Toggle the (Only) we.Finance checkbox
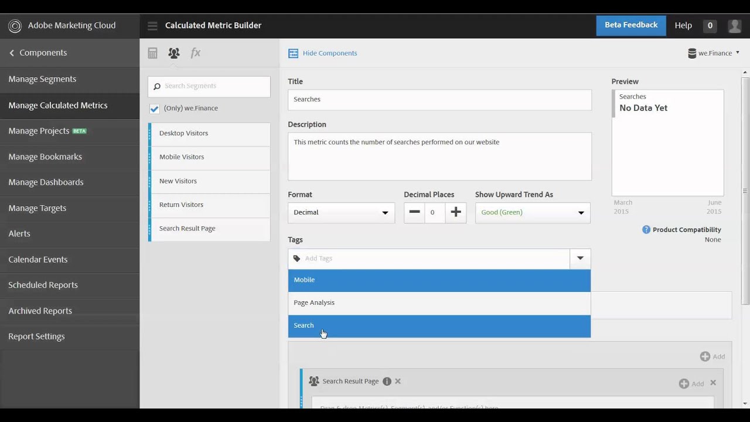750x422 pixels. (x=155, y=108)
